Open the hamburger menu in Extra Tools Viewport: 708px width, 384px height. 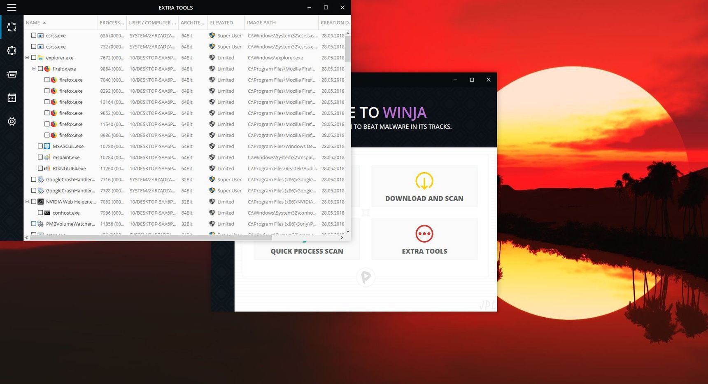[x=12, y=7]
